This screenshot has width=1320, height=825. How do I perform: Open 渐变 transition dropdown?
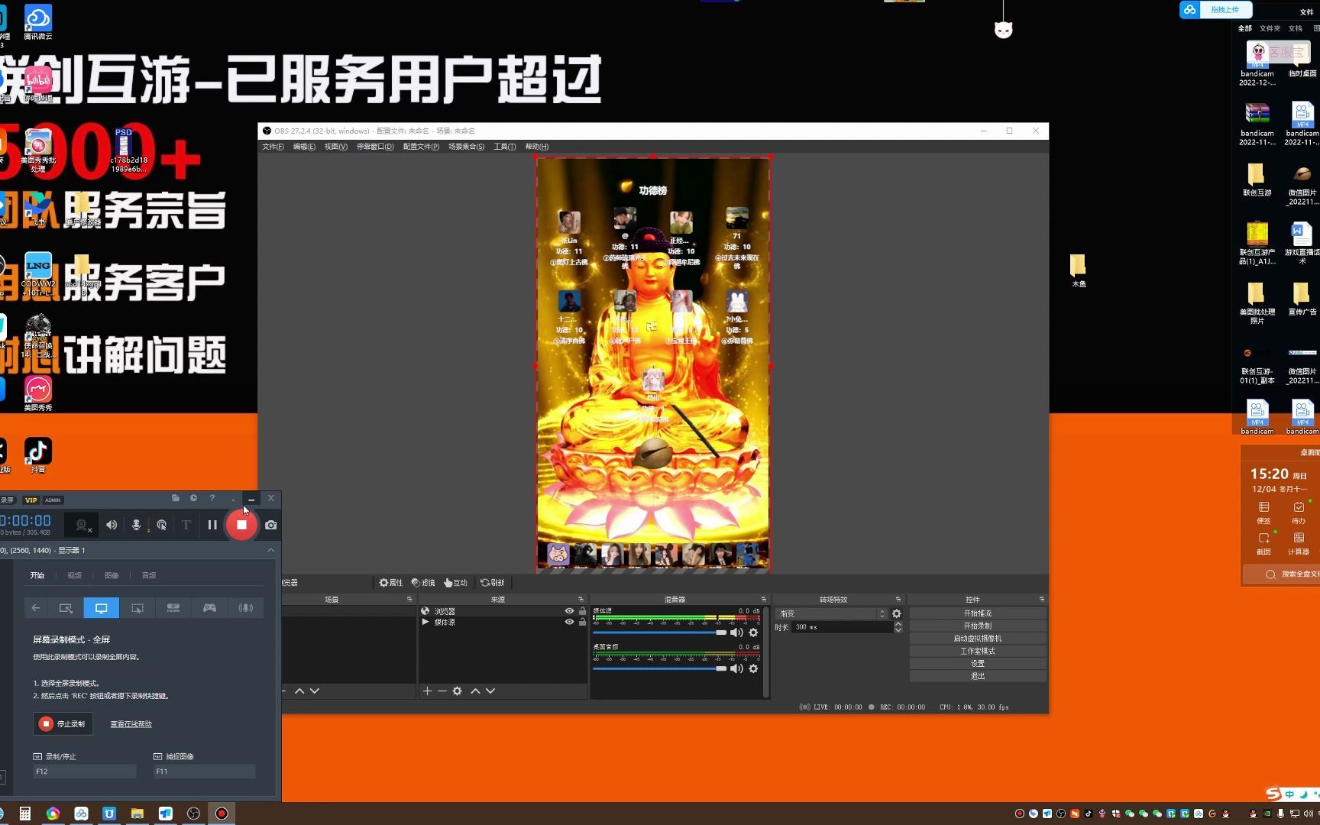pyautogui.click(x=831, y=613)
